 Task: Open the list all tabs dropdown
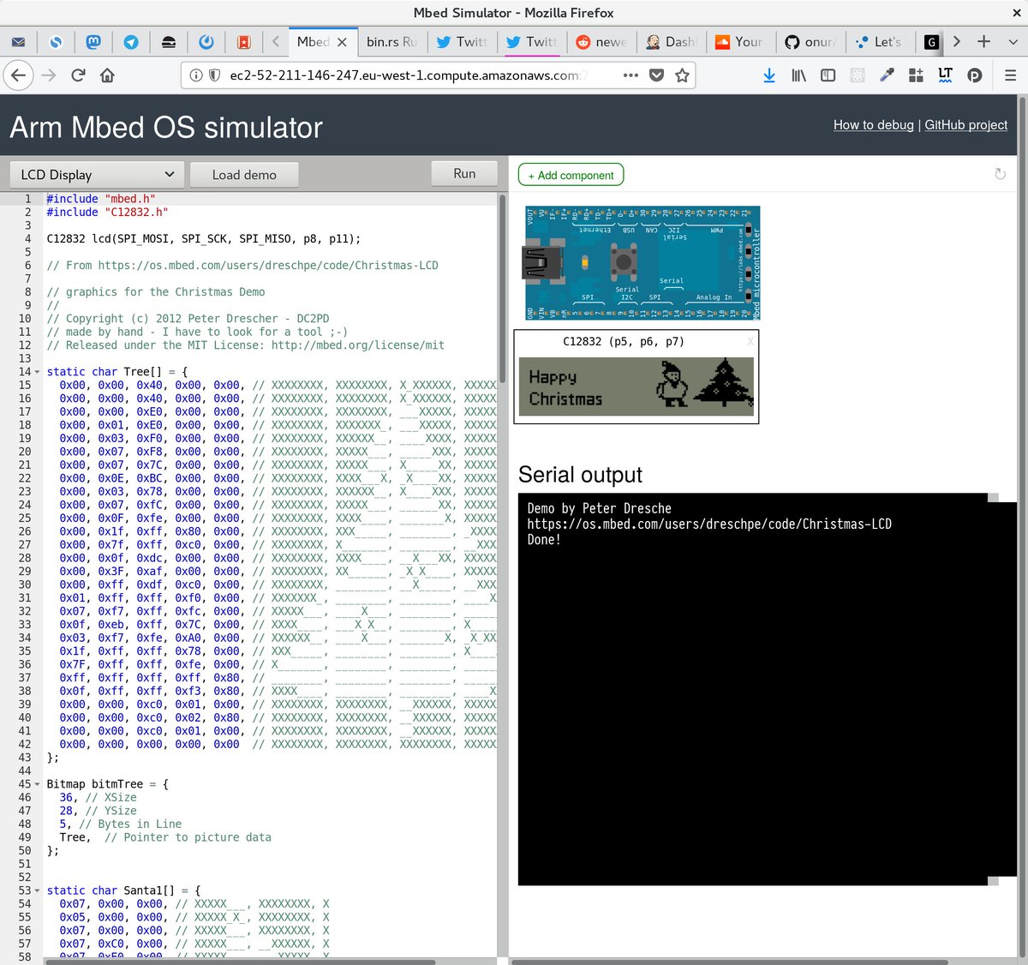coord(1012,42)
